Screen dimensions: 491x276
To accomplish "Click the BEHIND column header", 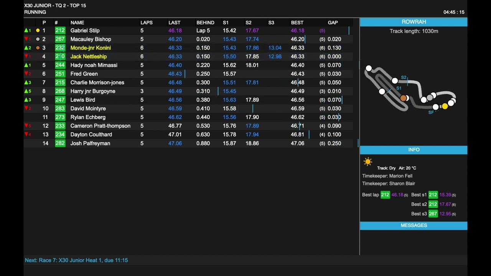I will pos(205,23).
